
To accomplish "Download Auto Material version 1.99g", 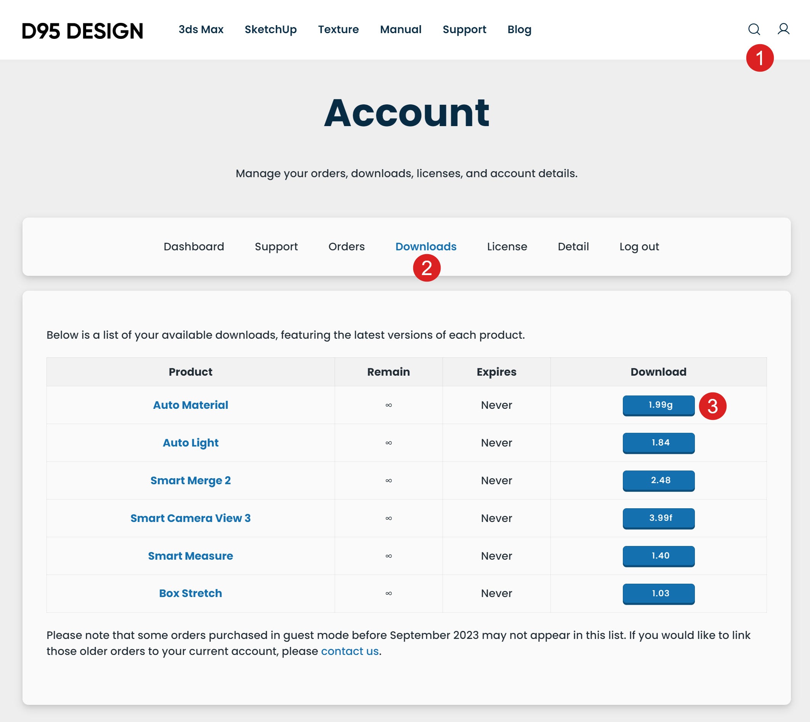I will (x=658, y=405).
